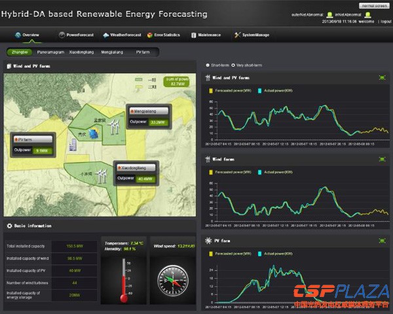Open the PowerForecast menu
Image resolution: width=393 pixels, height=314 pixels.
[x=76, y=35]
